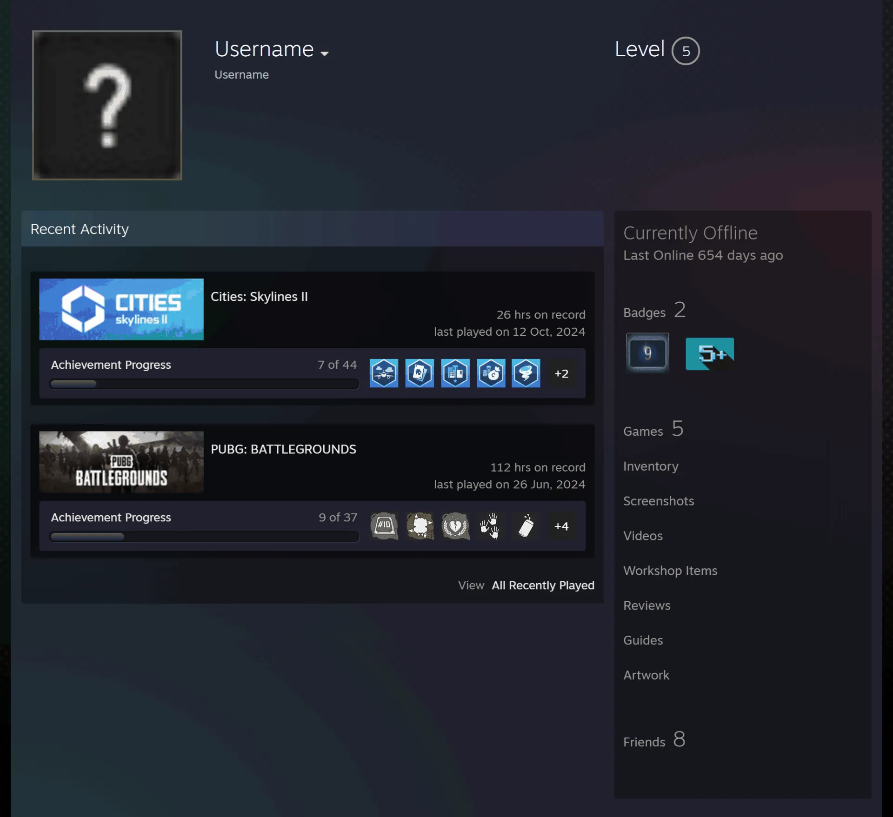Click the broken heart laurel PUBG achievement icon
The height and width of the screenshot is (817, 893).
455,526
